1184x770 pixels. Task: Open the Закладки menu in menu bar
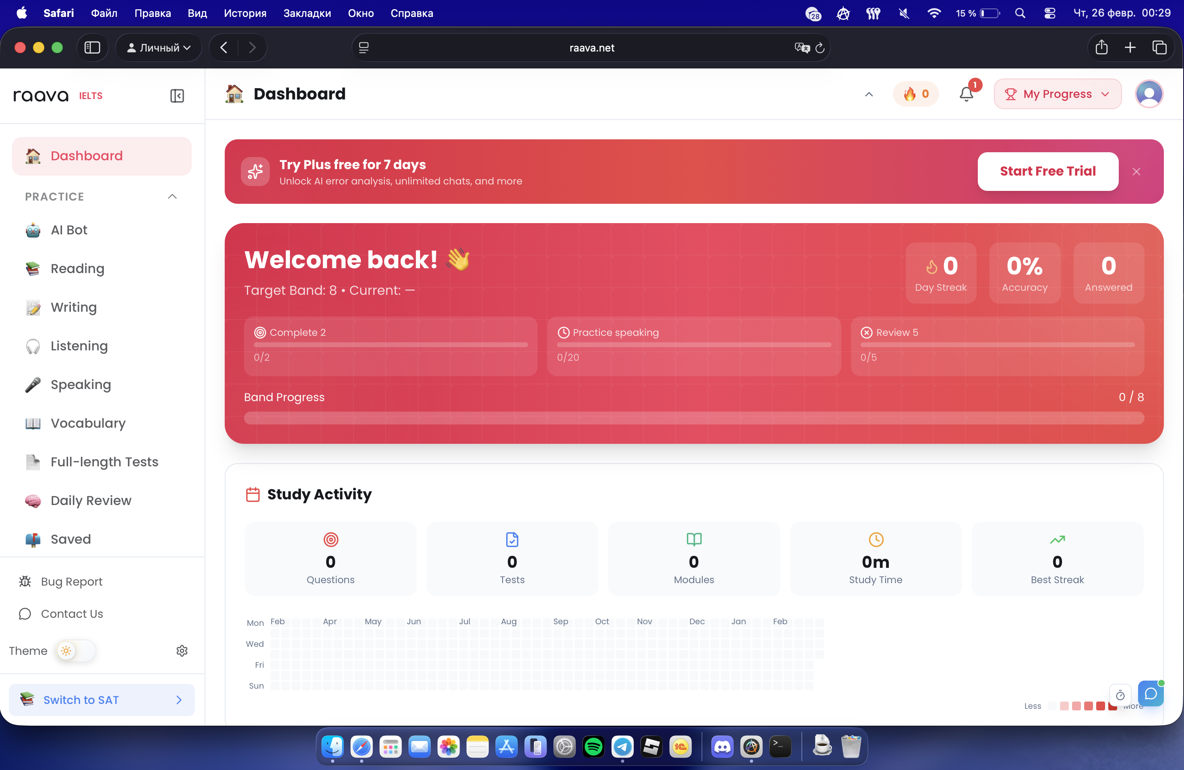click(x=307, y=13)
